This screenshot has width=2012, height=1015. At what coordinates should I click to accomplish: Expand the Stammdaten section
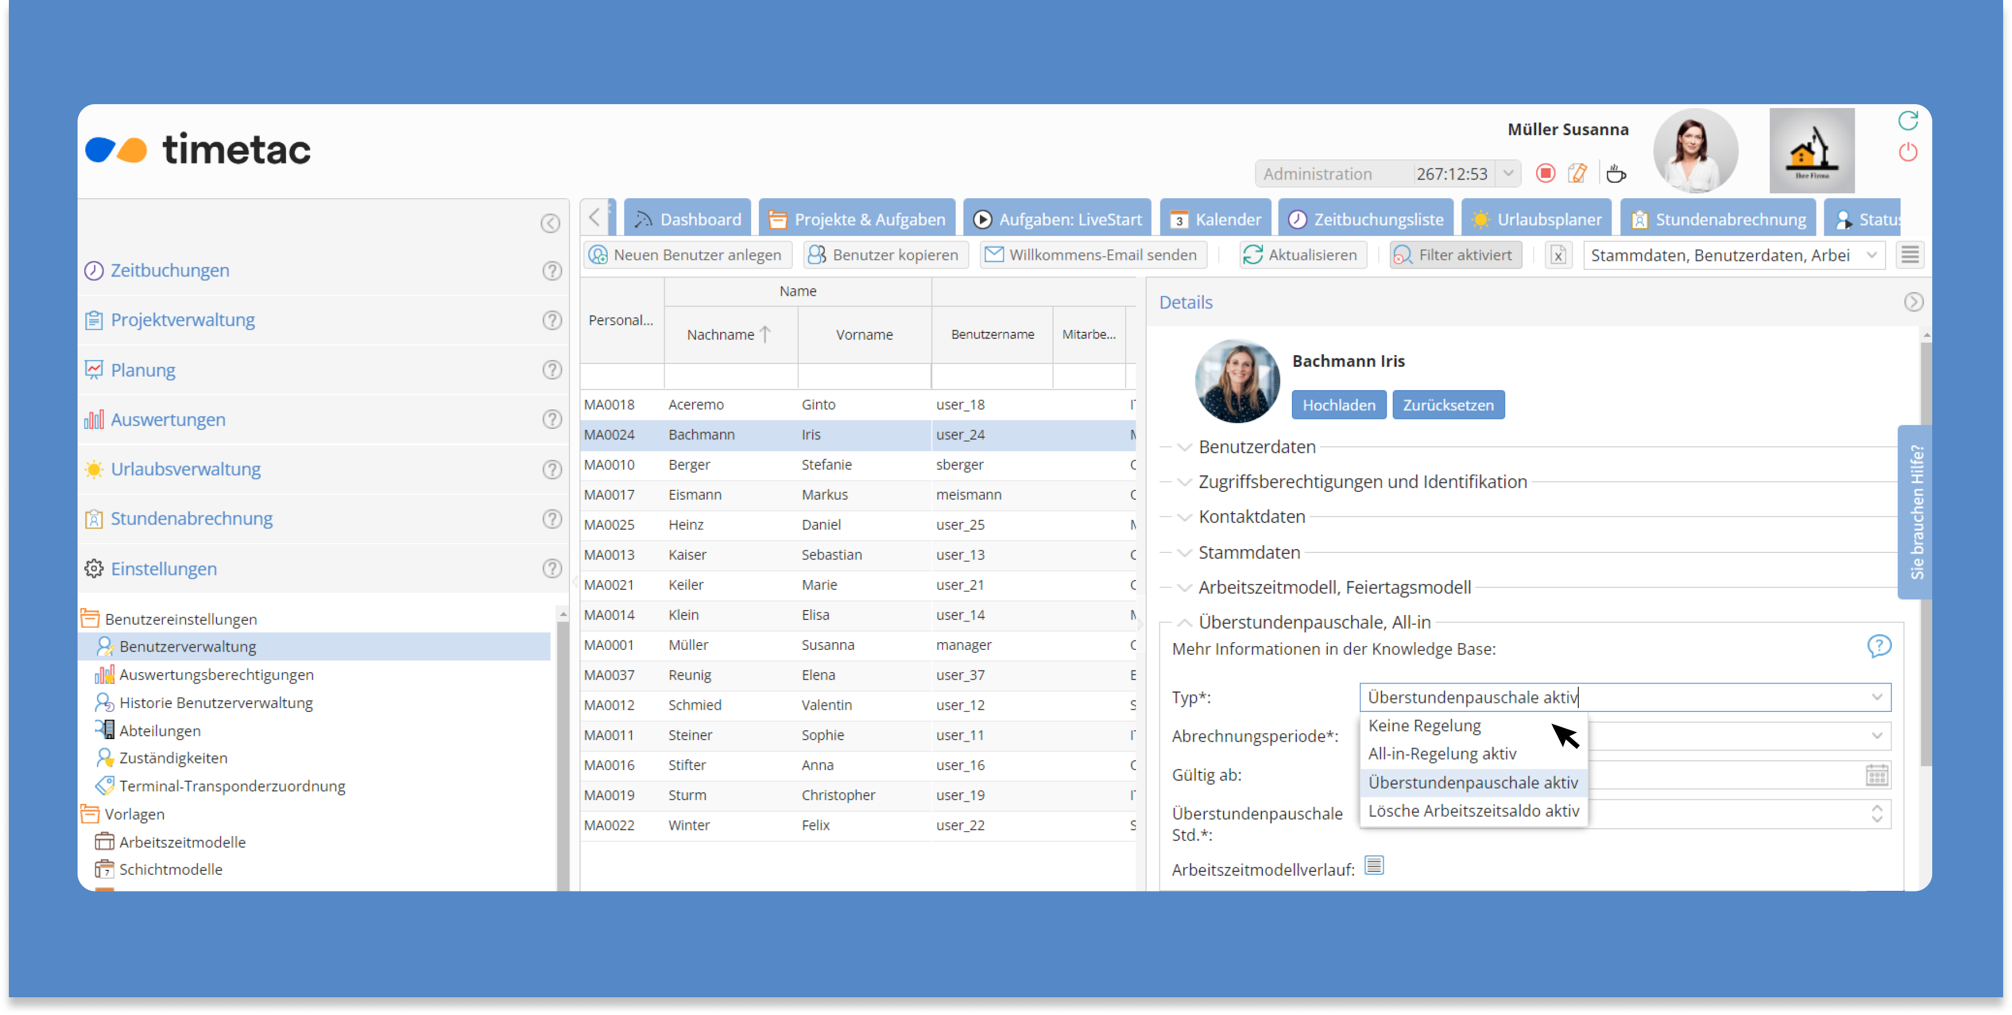click(x=1249, y=552)
